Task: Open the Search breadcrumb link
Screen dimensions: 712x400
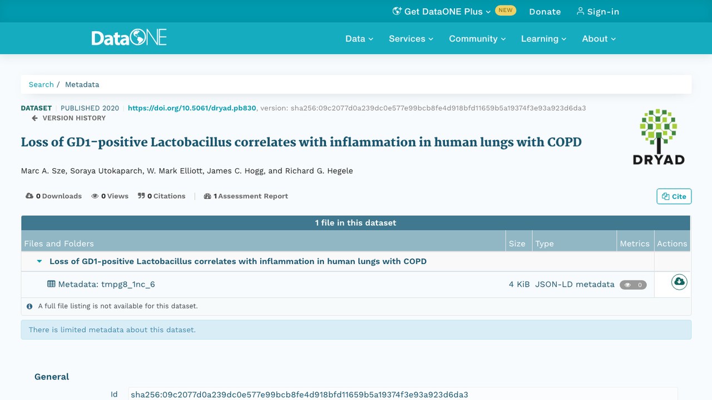Action: pyautogui.click(x=41, y=84)
